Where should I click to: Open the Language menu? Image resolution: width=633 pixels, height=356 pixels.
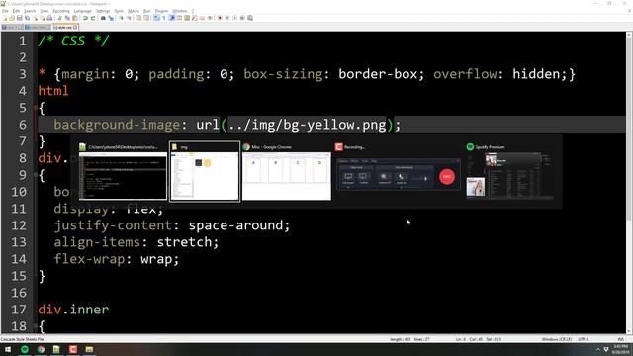click(83, 11)
